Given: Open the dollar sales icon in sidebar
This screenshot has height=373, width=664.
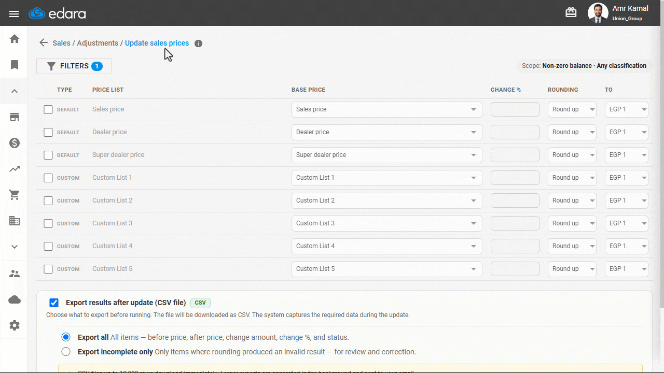Looking at the screenshot, I should 15,143.
